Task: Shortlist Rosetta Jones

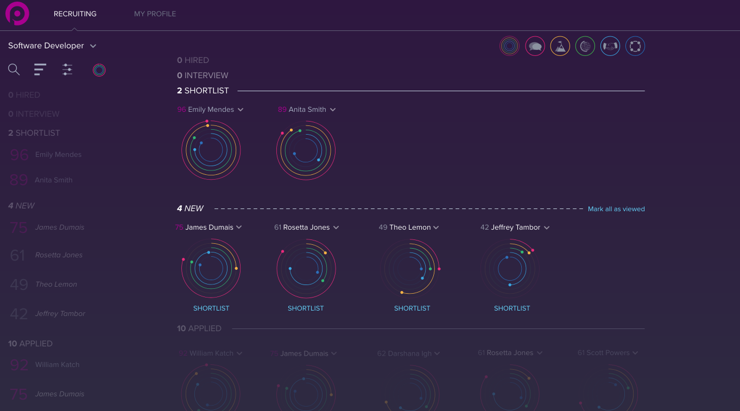Action: 306,308
